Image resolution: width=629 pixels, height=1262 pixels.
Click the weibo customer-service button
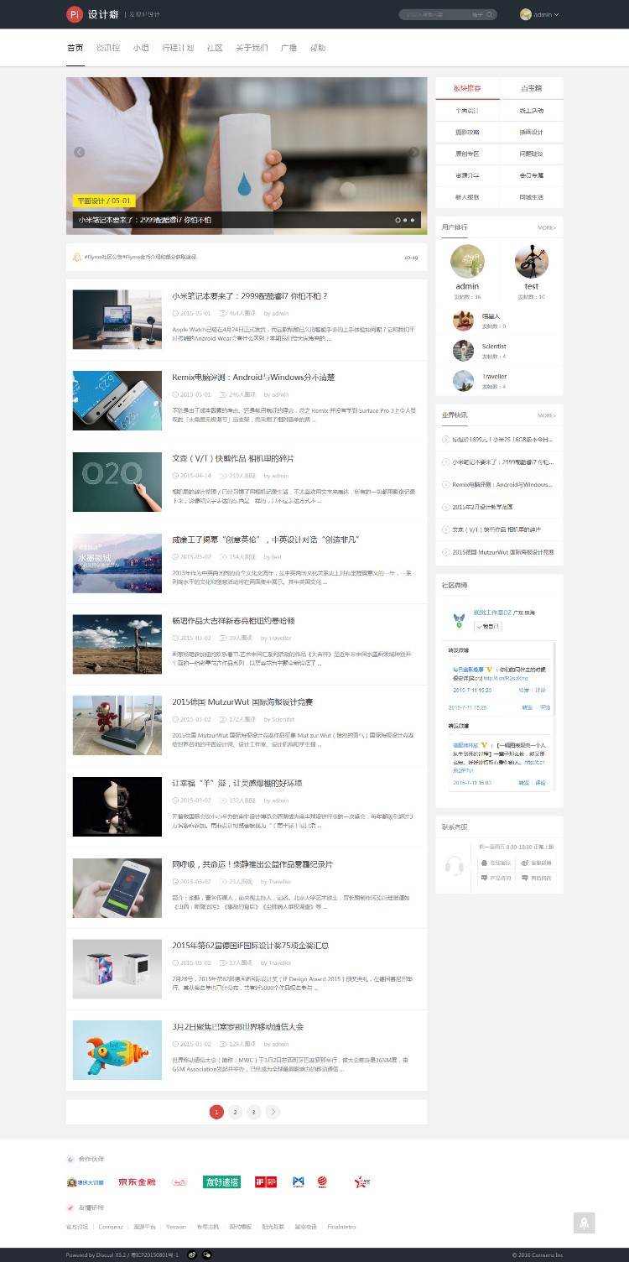tap(537, 863)
